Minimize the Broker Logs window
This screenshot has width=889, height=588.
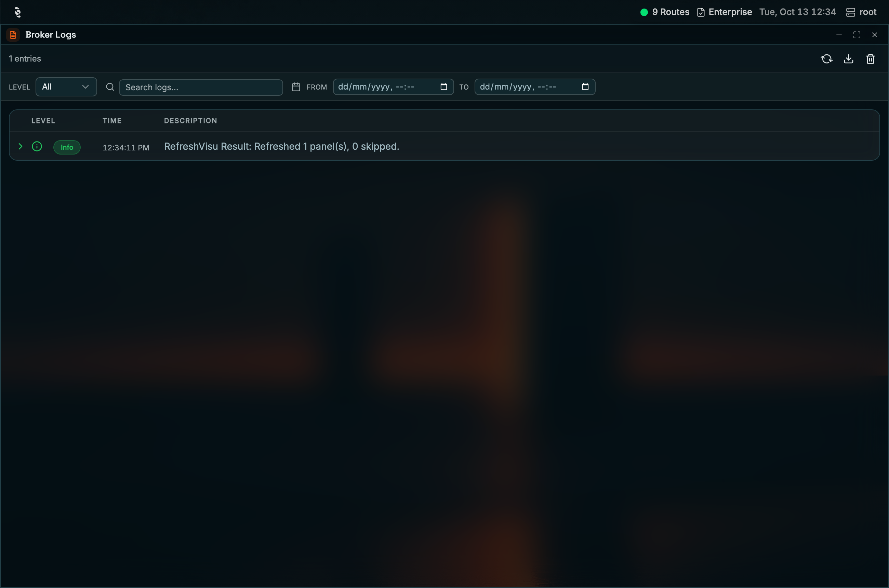[839, 35]
